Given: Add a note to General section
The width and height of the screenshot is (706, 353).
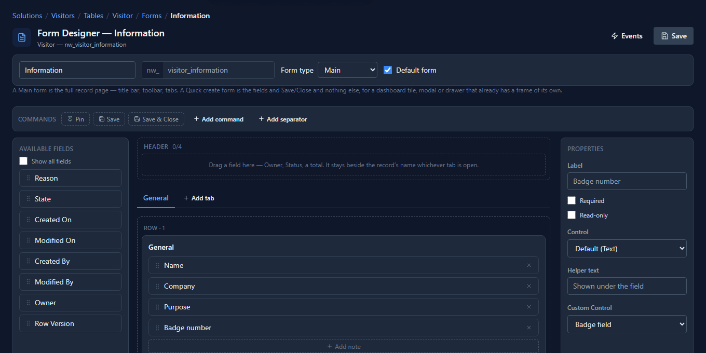Looking at the screenshot, I should 344,346.
